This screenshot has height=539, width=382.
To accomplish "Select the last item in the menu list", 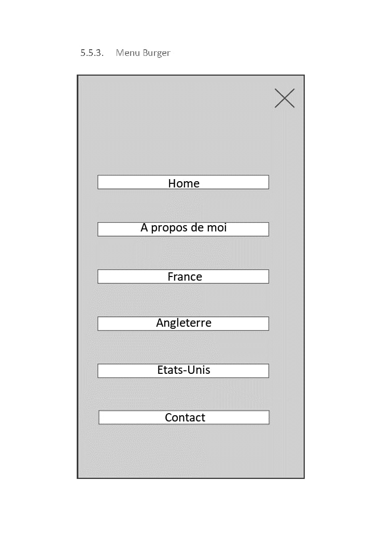I will pyautogui.click(x=184, y=417).
